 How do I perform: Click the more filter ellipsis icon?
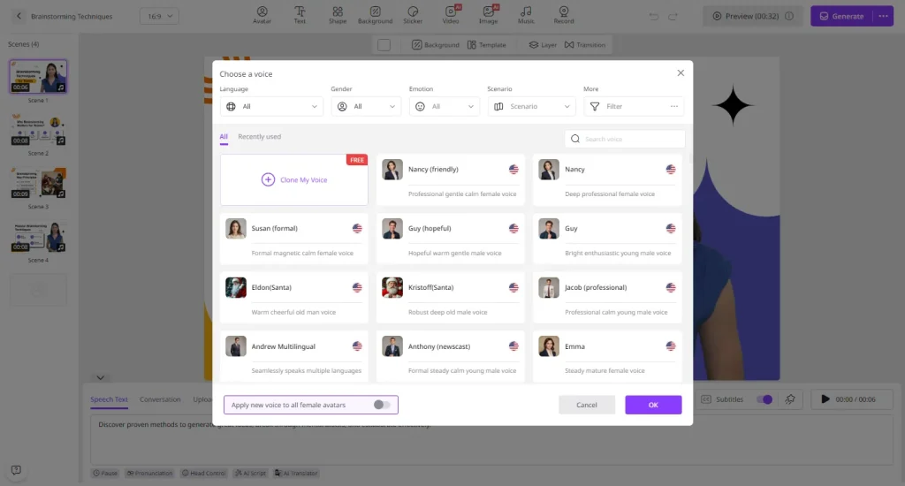pos(674,106)
